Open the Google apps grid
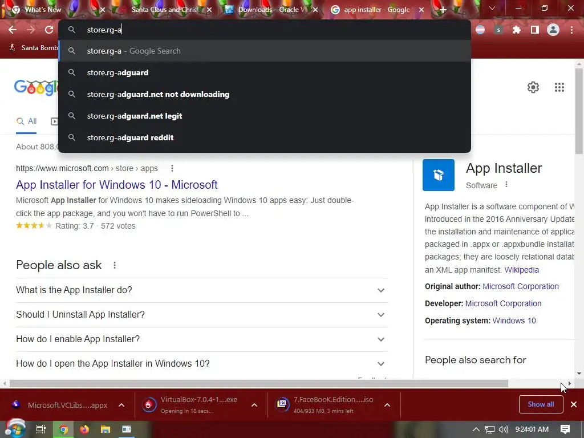 click(559, 87)
